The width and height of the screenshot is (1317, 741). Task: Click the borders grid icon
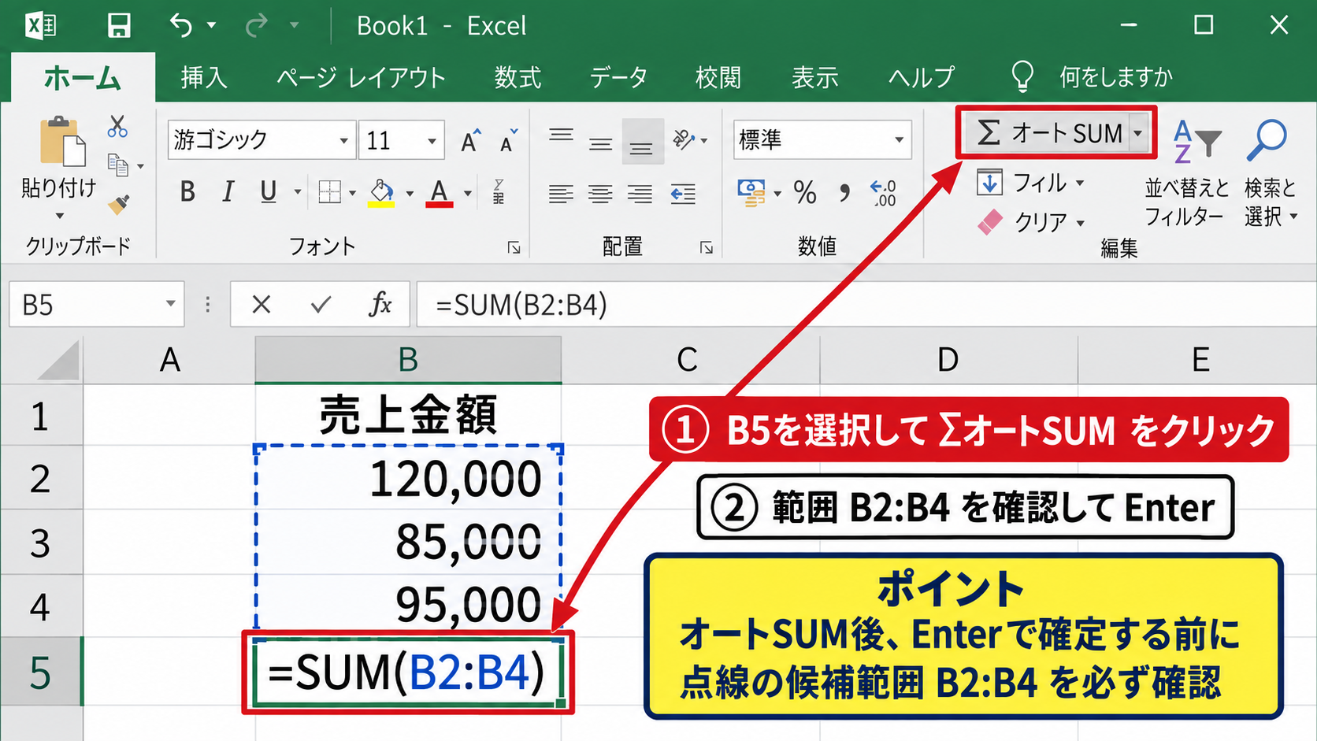[x=329, y=191]
